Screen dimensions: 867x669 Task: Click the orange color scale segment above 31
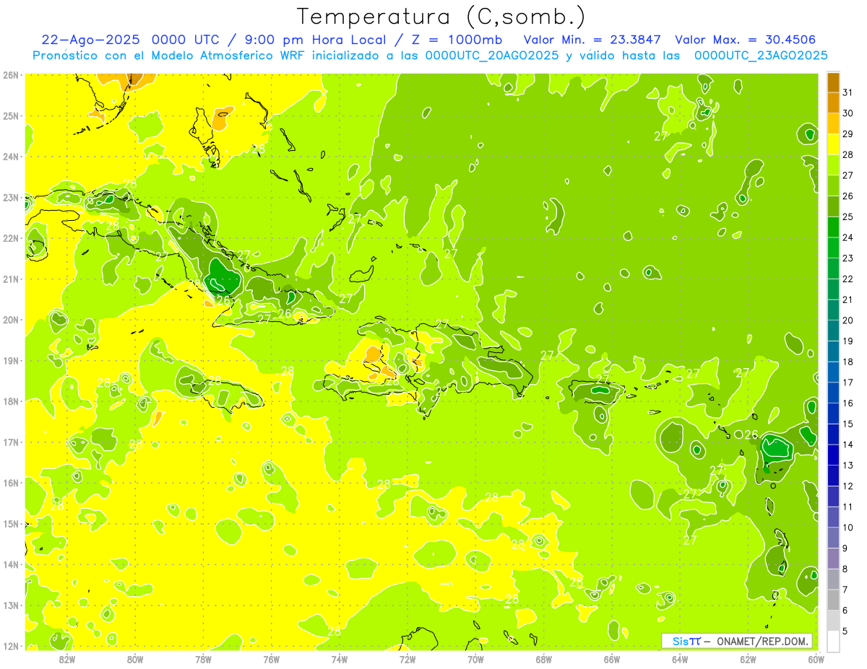[x=833, y=82]
